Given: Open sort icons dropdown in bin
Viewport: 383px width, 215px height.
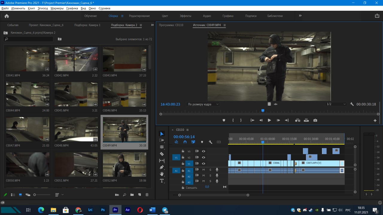Looking at the screenshot, I should [x=59, y=195].
